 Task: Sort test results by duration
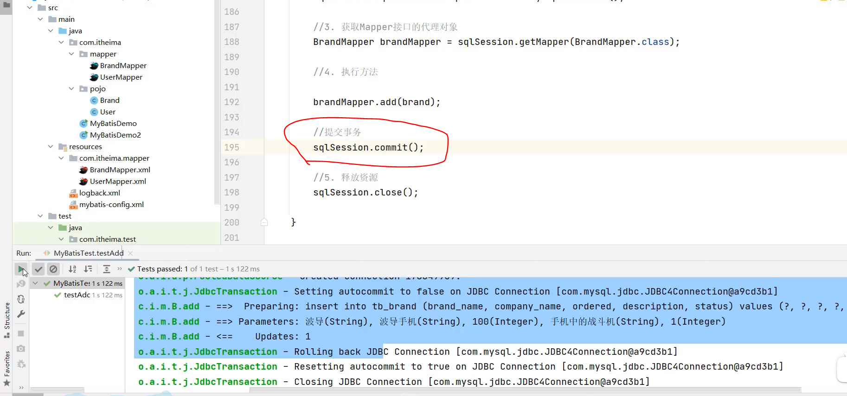point(88,269)
